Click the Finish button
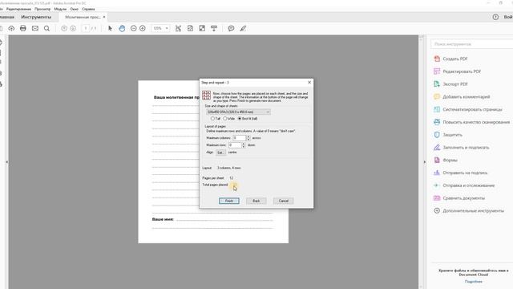 click(229, 201)
